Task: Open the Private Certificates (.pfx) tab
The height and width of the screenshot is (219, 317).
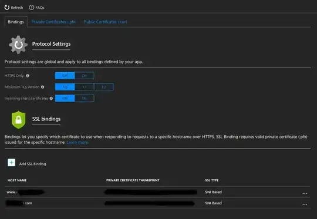Action: 54,22
